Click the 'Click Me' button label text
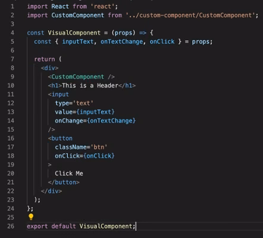Screen dimensions: 263x238 point(69,173)
